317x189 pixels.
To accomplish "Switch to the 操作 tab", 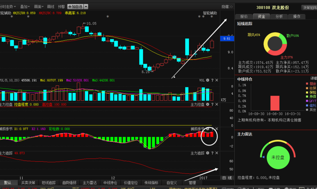I will (297, 16).
